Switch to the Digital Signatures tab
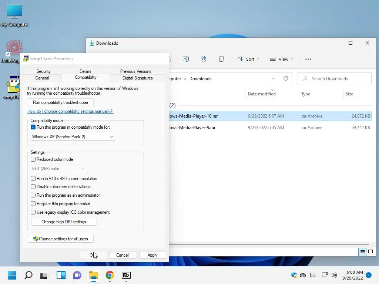The height and width of the screenshot is (284, 379). coord(138,78)
